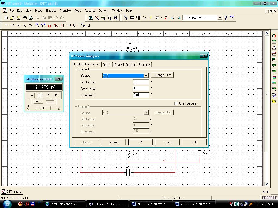278x208 pixels.
Task: Click the Help button in dialog
Action: tap(194, 142)
